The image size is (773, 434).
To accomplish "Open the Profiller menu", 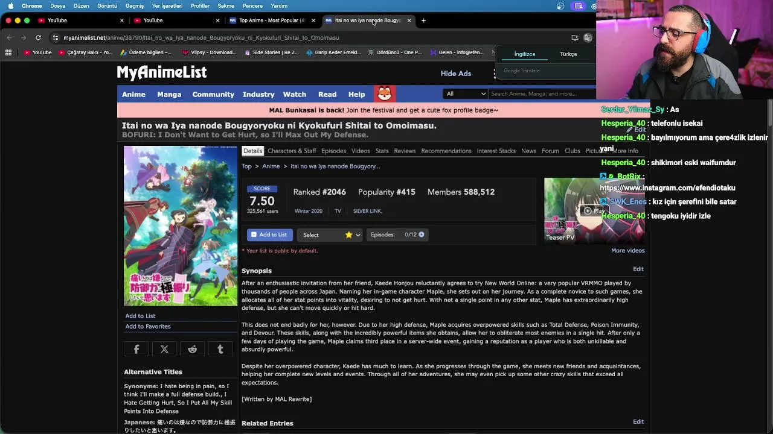I will pos(200,6).
